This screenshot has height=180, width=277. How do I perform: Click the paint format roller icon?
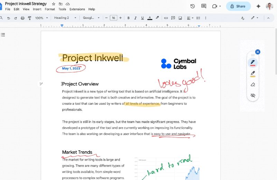(29, 18)
